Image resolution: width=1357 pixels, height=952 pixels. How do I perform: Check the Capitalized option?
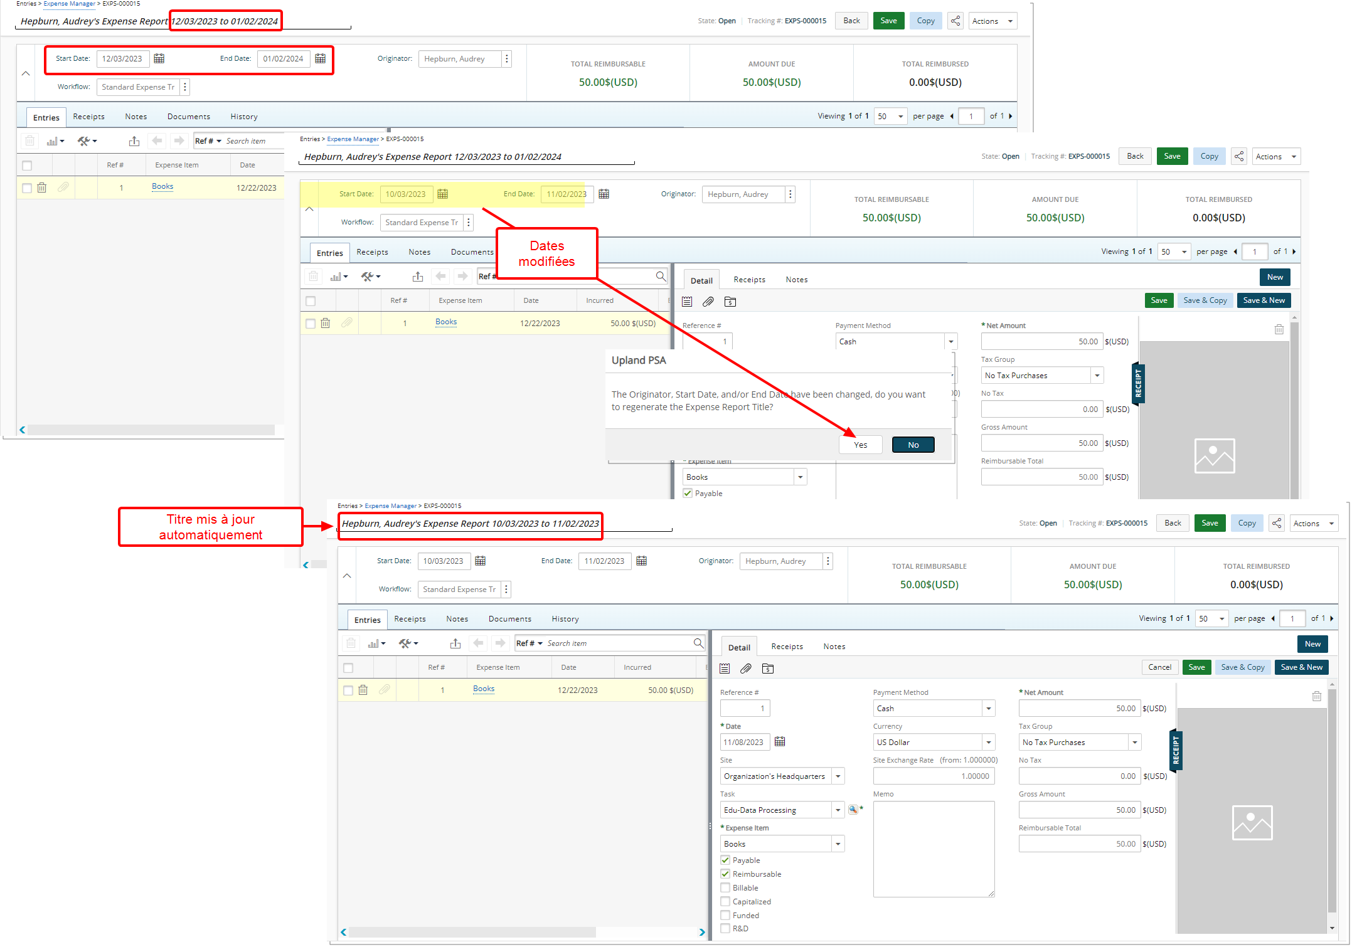[x=725, y=901]
